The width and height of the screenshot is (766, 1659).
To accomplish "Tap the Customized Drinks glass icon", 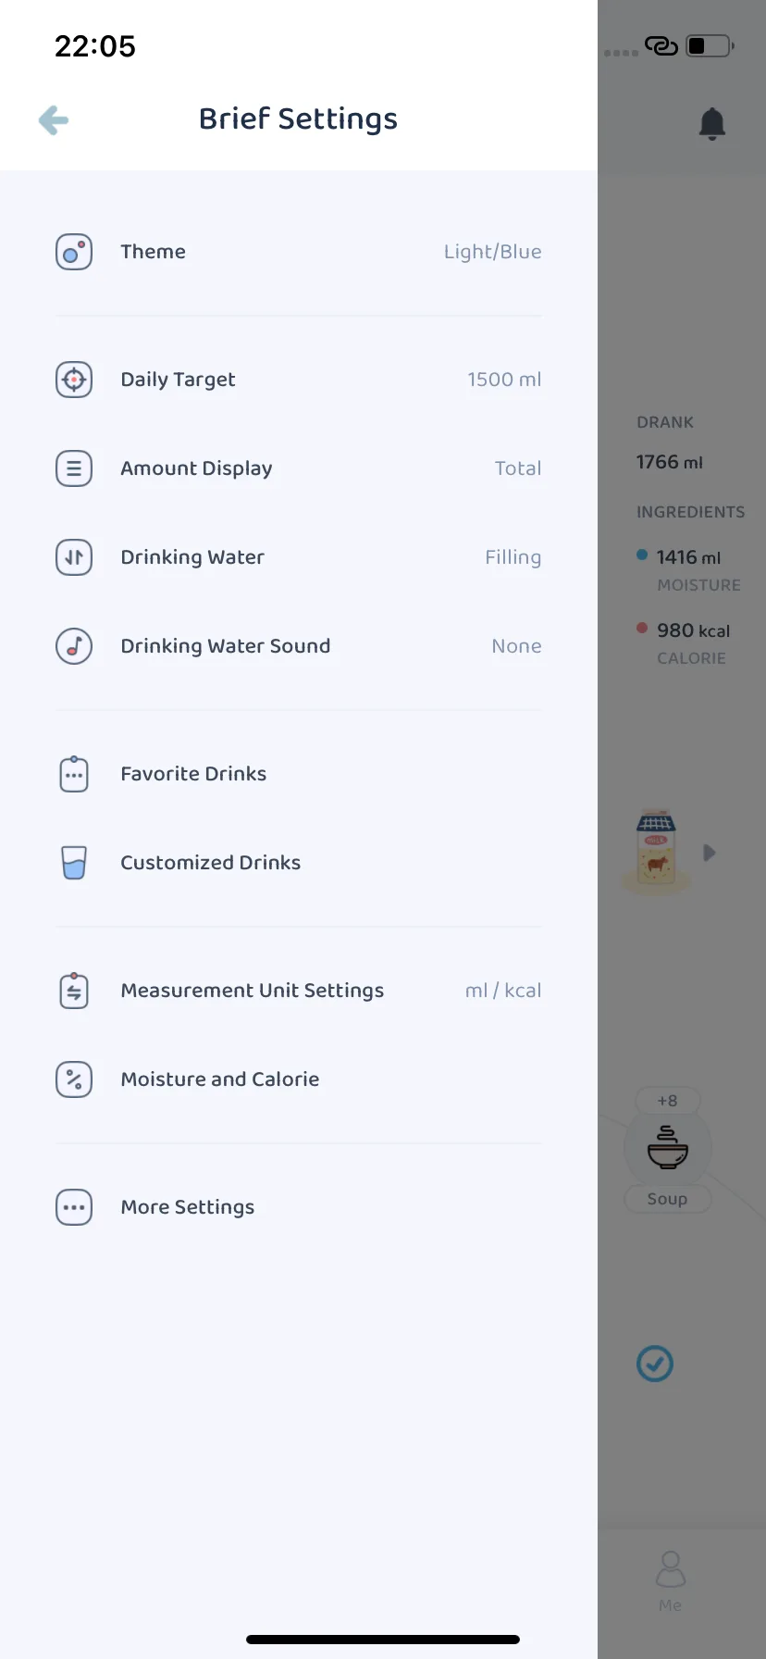I will point(74,863).
